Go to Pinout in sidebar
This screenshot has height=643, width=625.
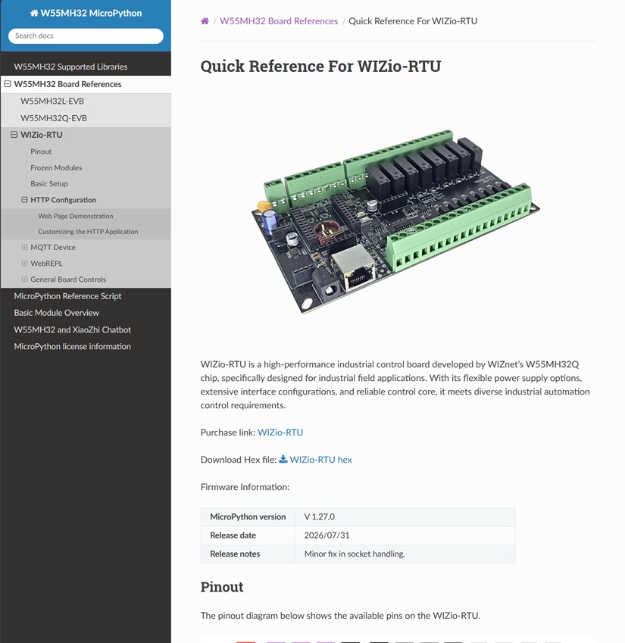point(41,151)
